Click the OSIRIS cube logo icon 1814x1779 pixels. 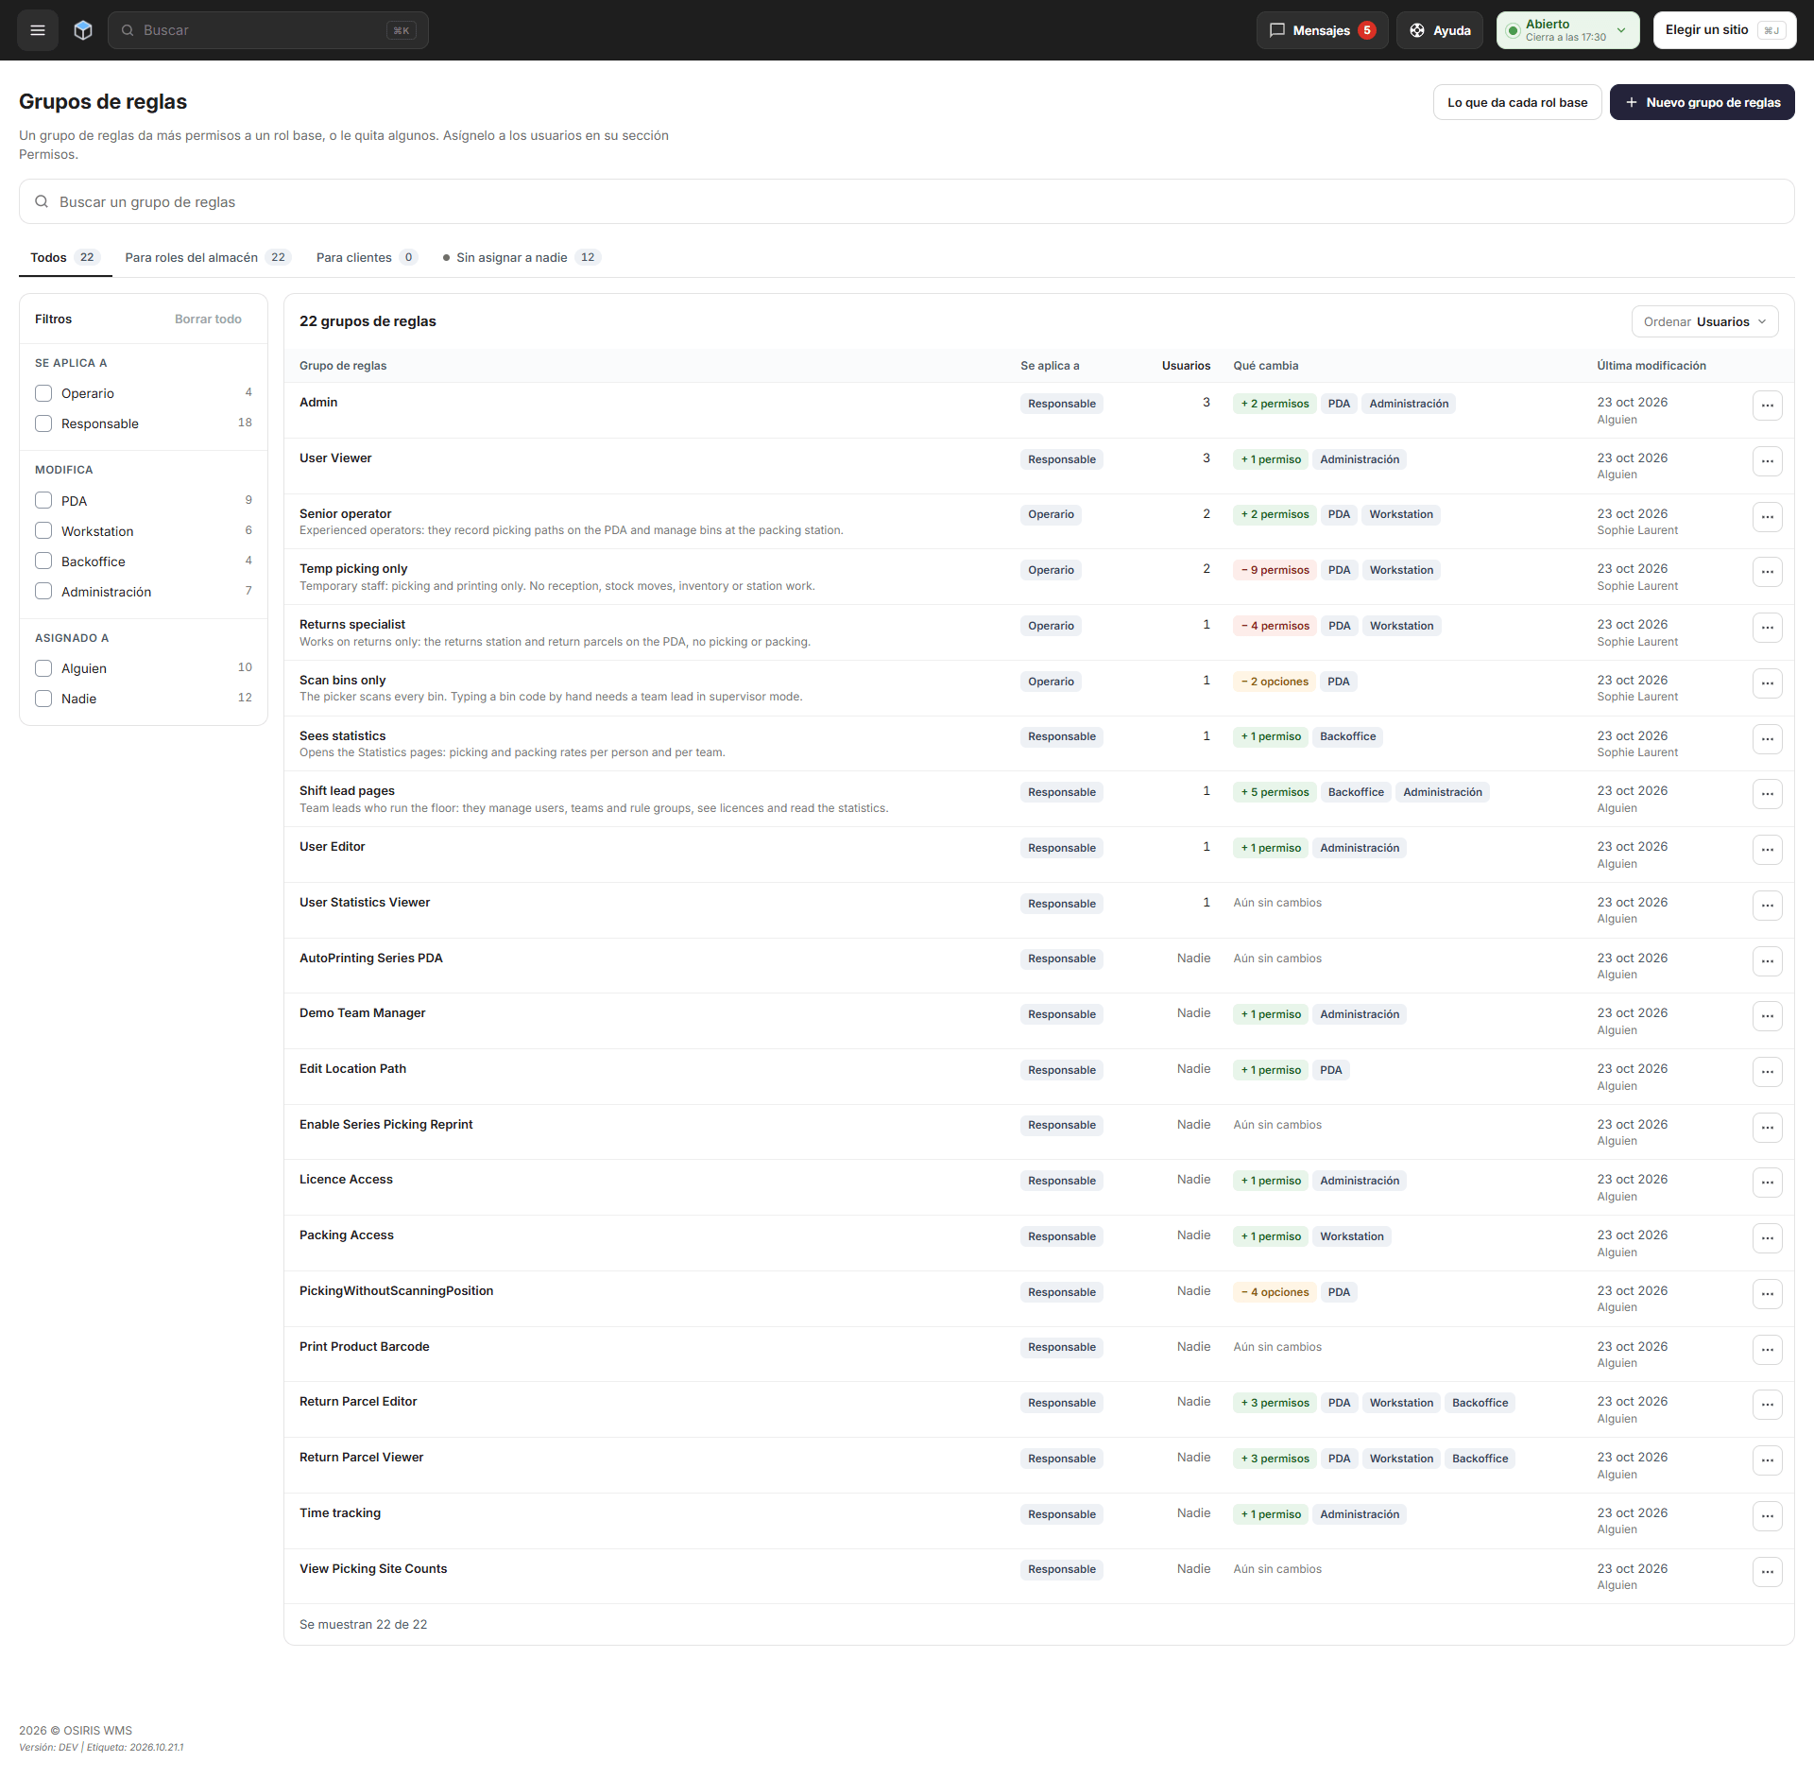83,30
